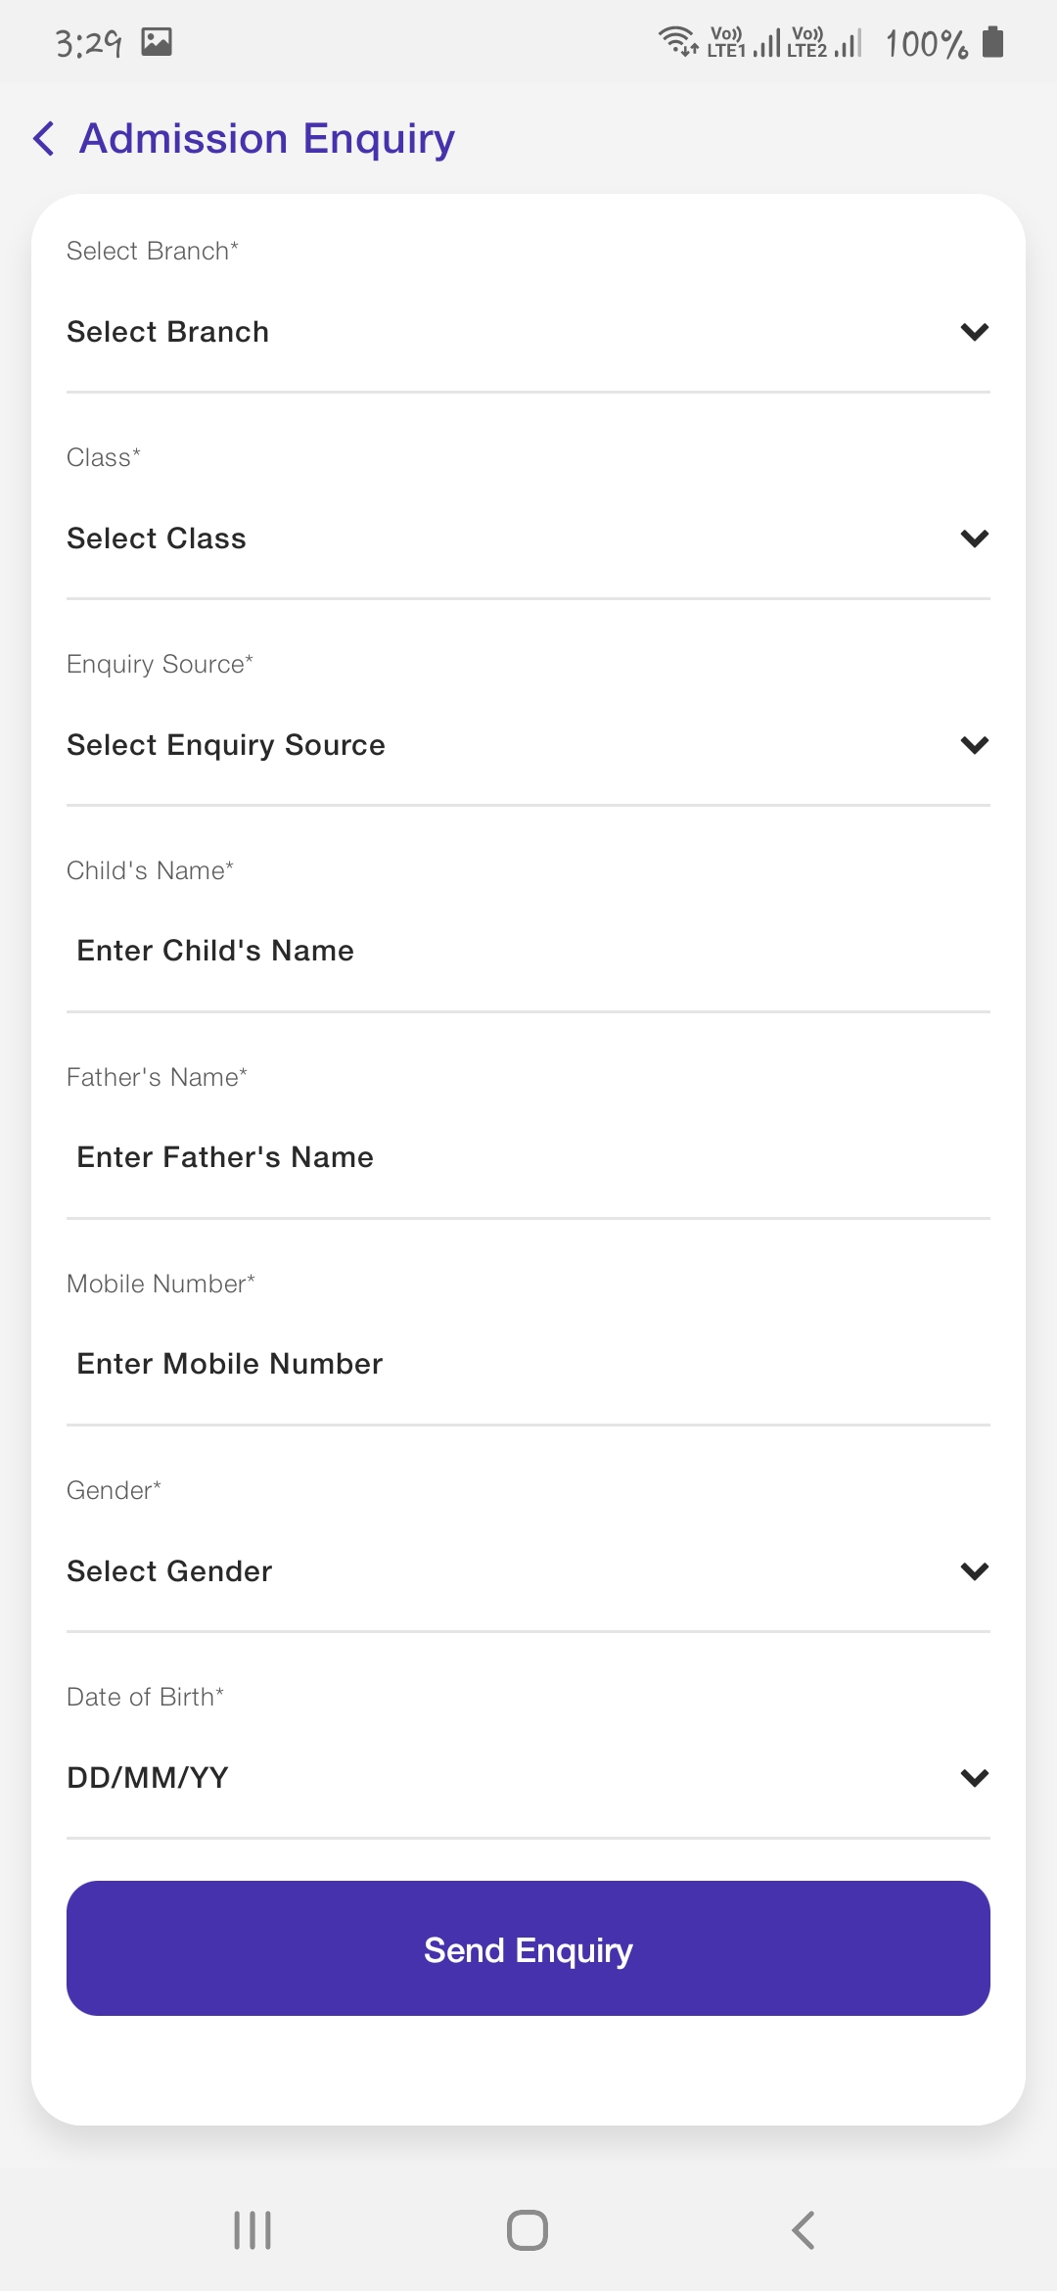This screenshot has width=1057, height=2291.
Task: Click the Child's Name input field
Action: (x=528, y=951)
